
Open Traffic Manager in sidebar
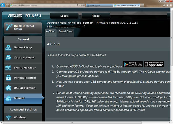pyautogui.click(x=23, y=68)
